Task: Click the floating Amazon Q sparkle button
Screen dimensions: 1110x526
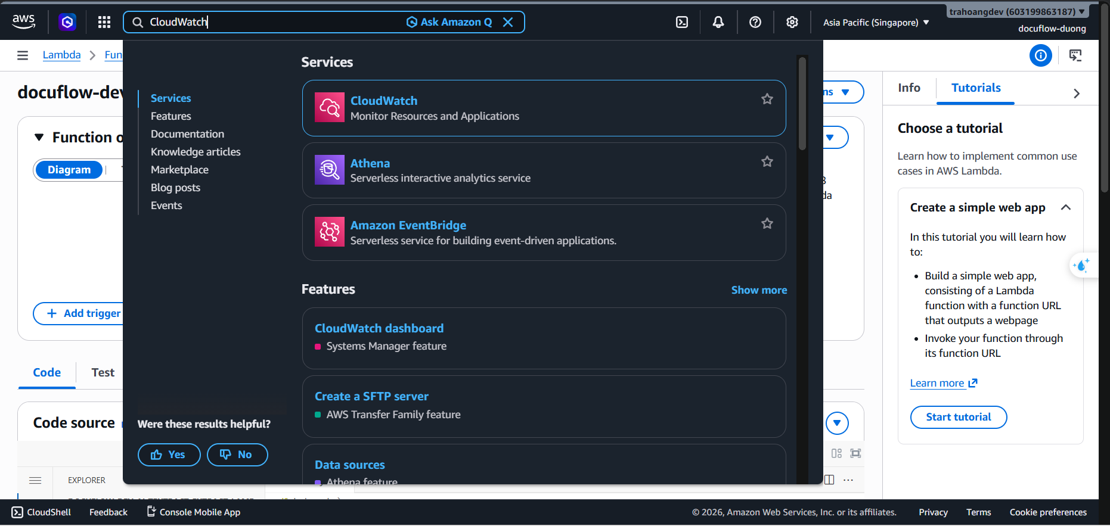Action: (1082, 265)
